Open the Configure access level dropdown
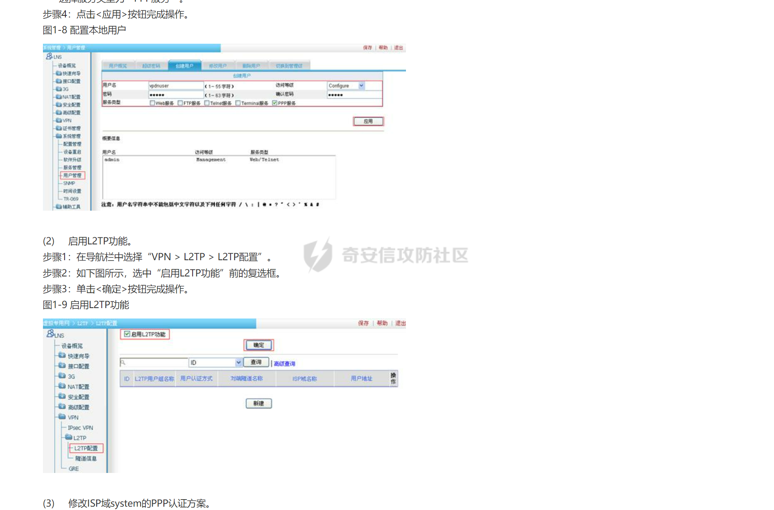 [x=361, y=85]
